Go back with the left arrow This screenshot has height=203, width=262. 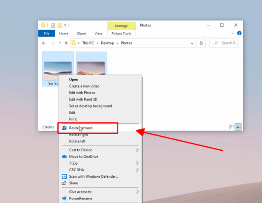(x=44, y=43)
